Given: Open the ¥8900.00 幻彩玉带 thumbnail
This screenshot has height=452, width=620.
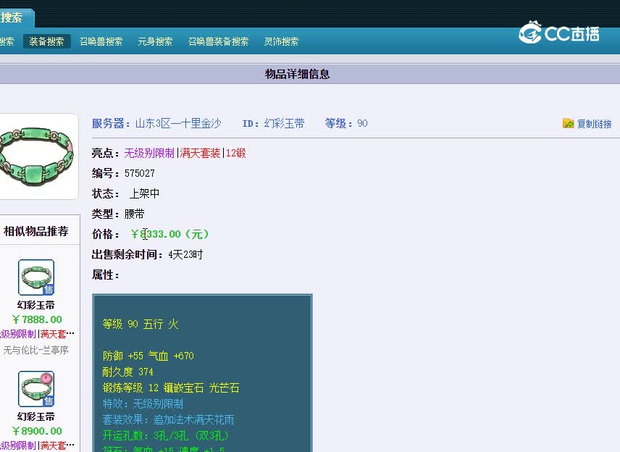Looking at the screenshot, I should [36, 389].
